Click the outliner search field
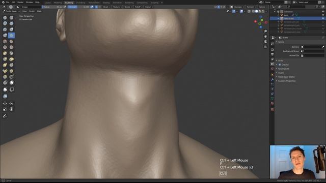Screen dimensions: 326x183 coord(296,7)
